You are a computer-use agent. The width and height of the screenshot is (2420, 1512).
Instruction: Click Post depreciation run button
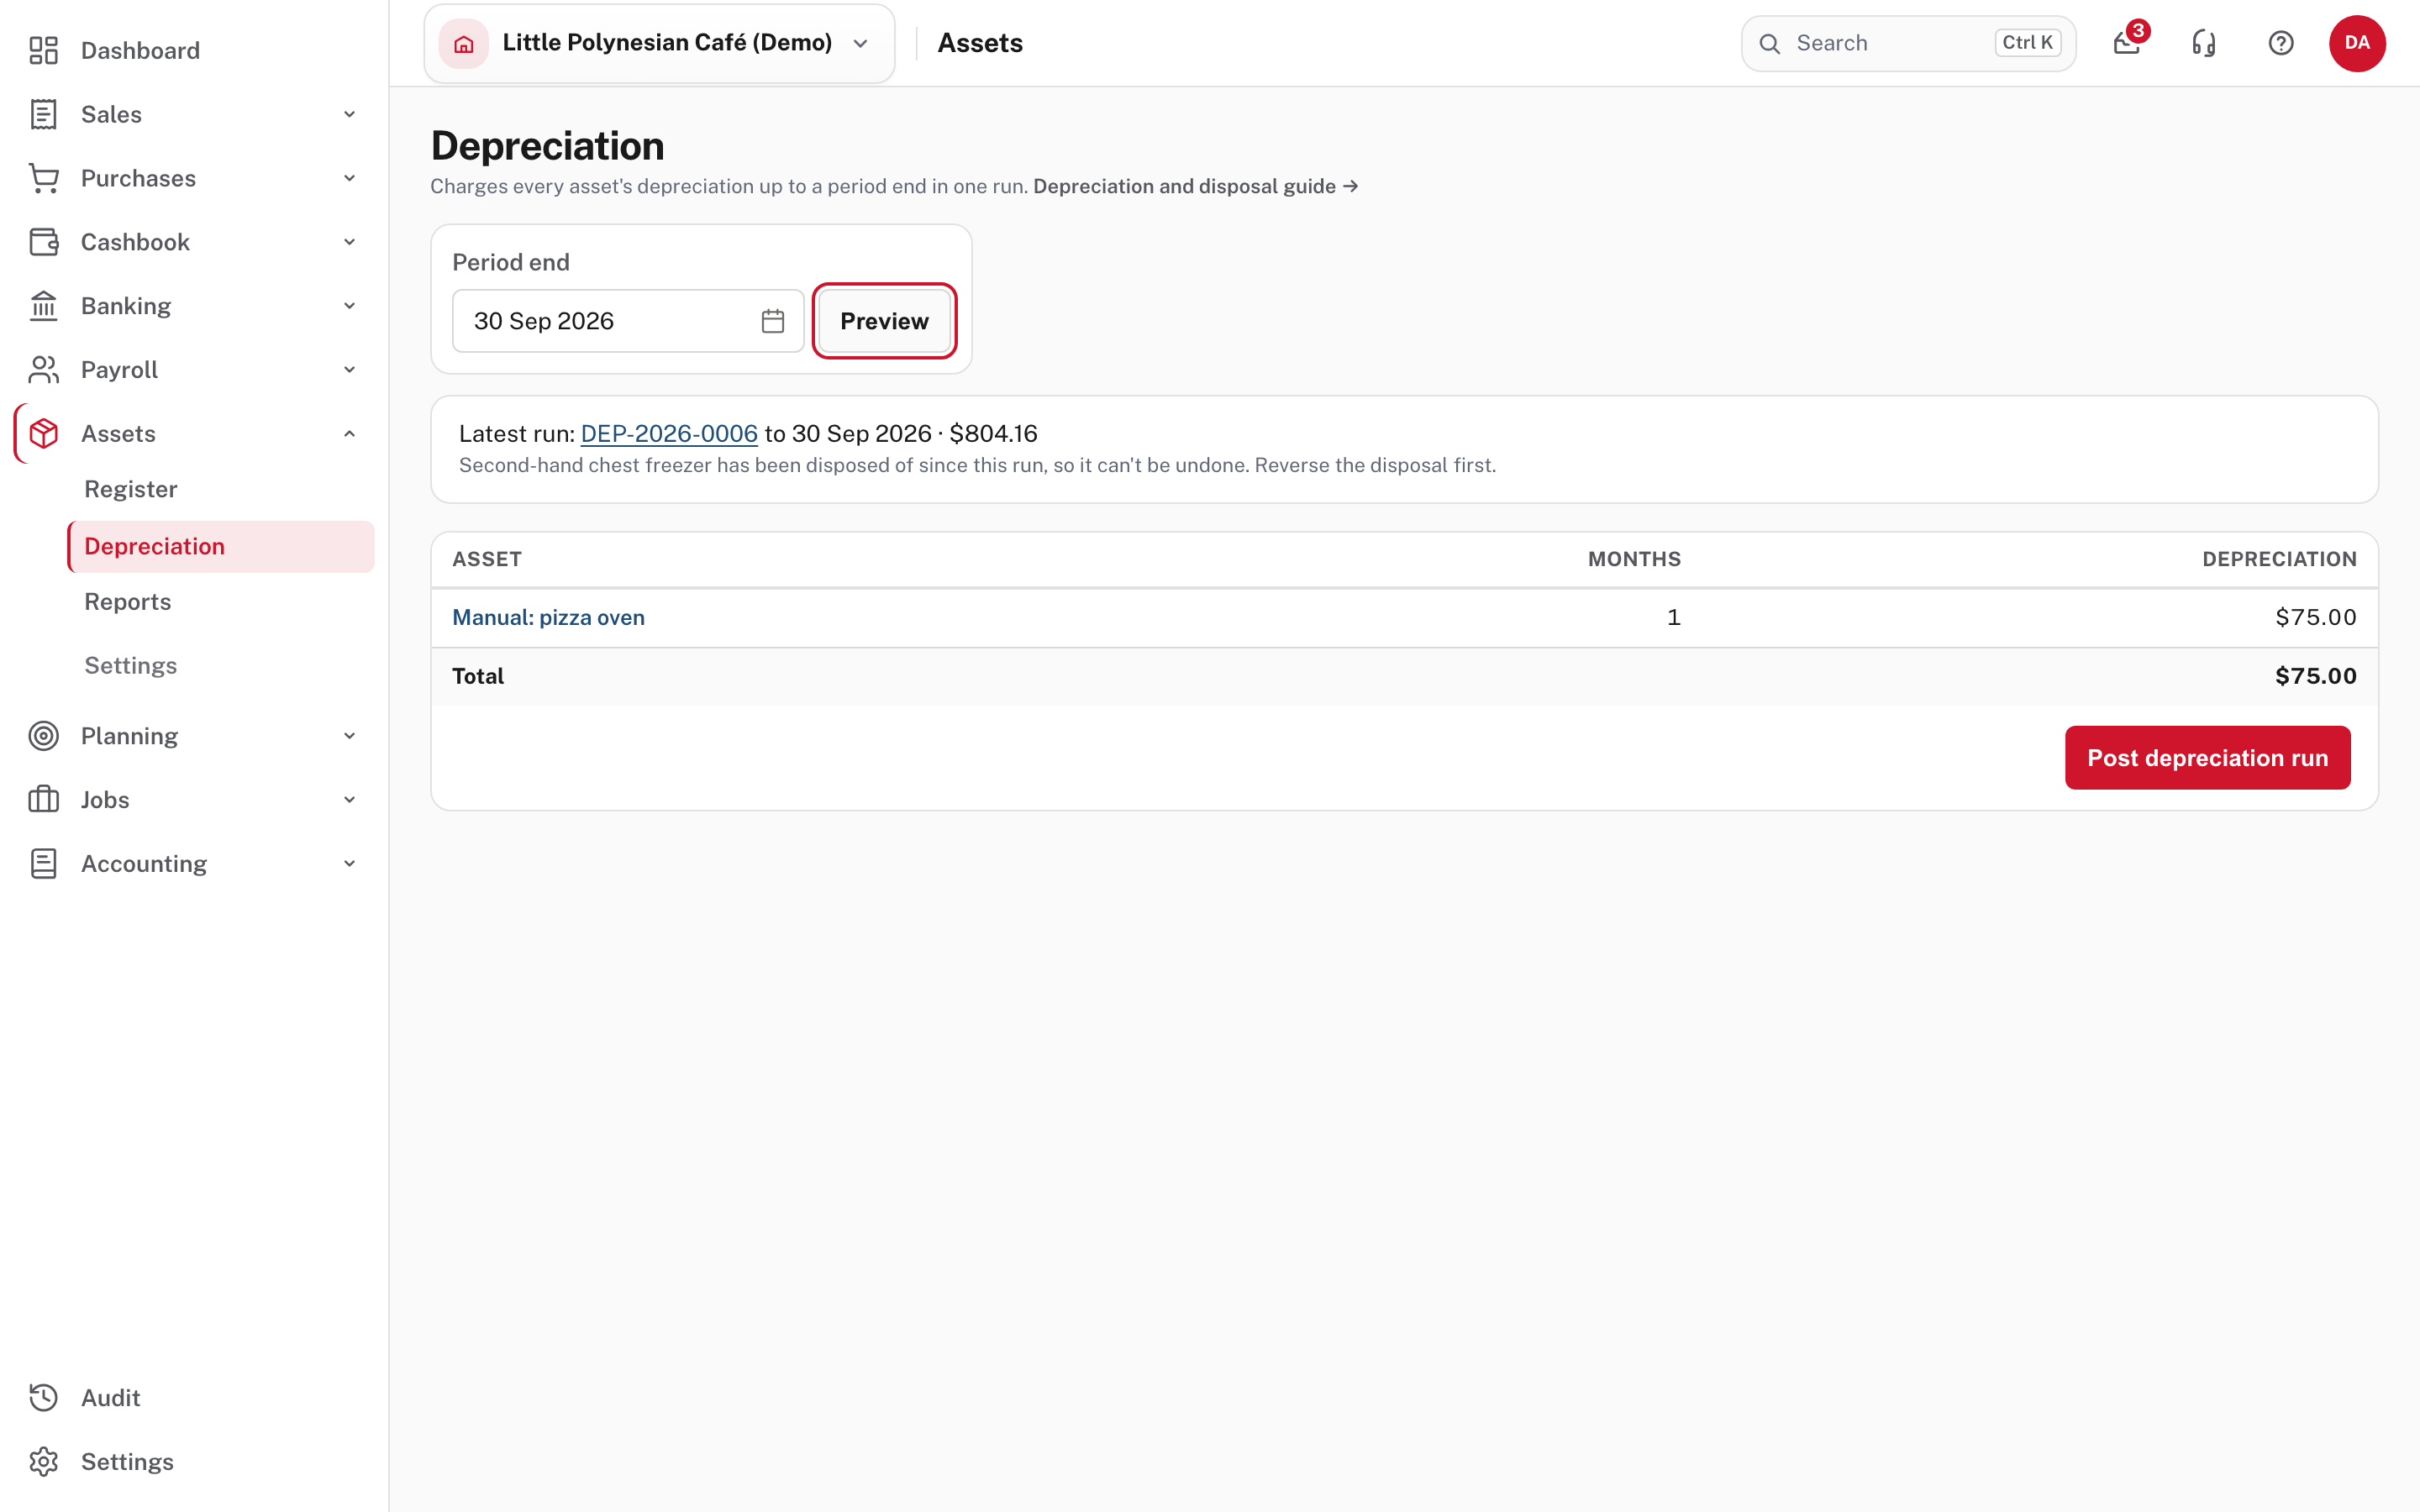pyautogui.click(x=2207, y=758)
